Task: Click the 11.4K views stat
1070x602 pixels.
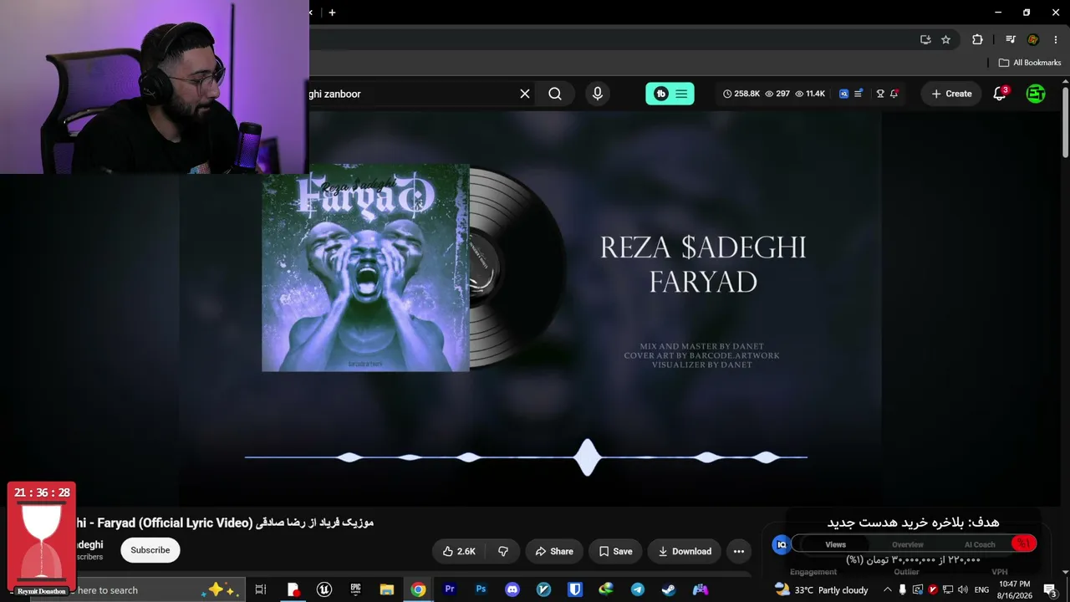Action: pyautogui.click(x=810, y=94)
